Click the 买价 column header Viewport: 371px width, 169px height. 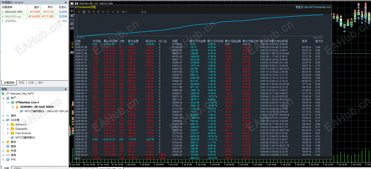point(50,7)
